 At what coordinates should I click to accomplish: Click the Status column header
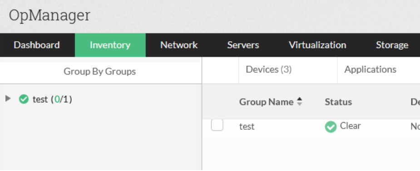pos(338,102)
